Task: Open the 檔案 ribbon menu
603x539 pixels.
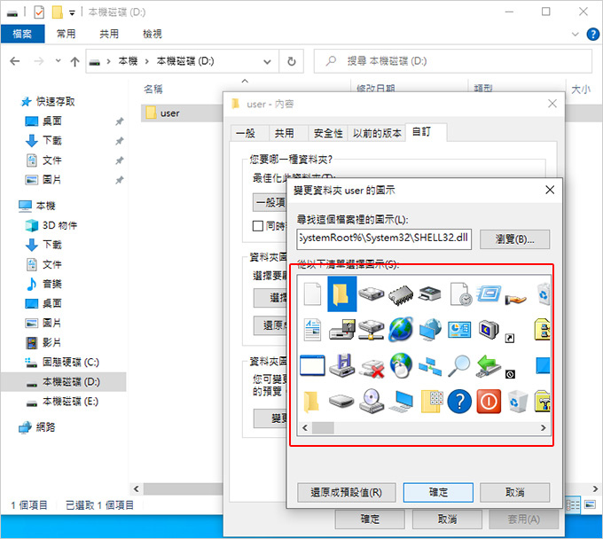Action: coord(22,34)
